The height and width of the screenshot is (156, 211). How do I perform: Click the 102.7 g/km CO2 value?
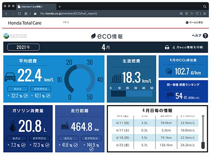coord(188,72)
